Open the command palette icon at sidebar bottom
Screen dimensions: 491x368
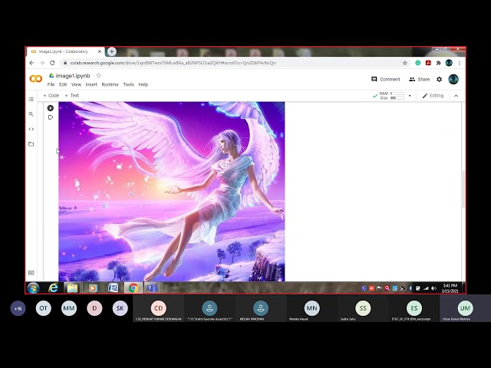31,273
